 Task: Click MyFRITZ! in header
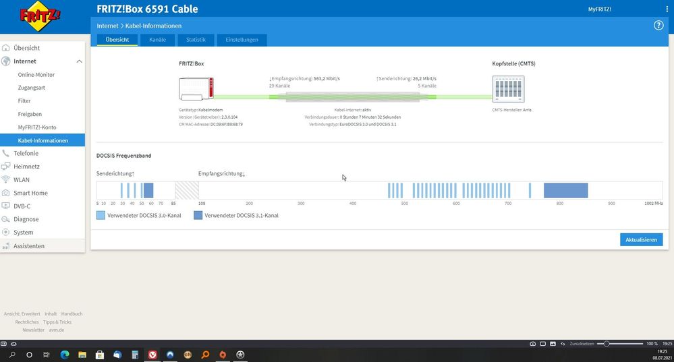600,9
